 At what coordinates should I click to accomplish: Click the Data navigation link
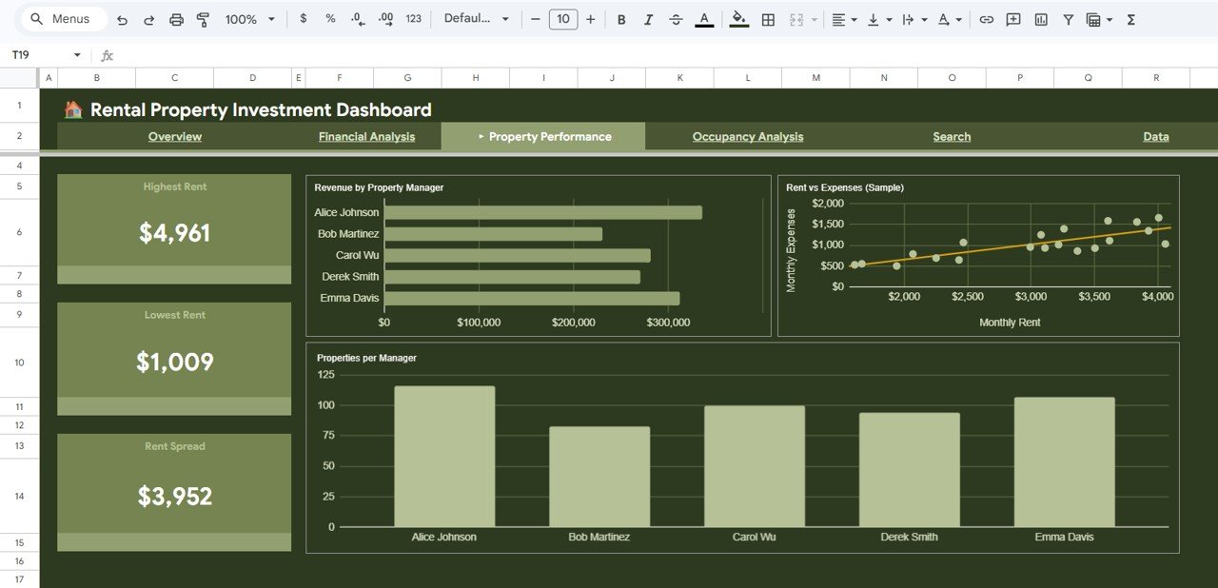(x=1156, y=136)
